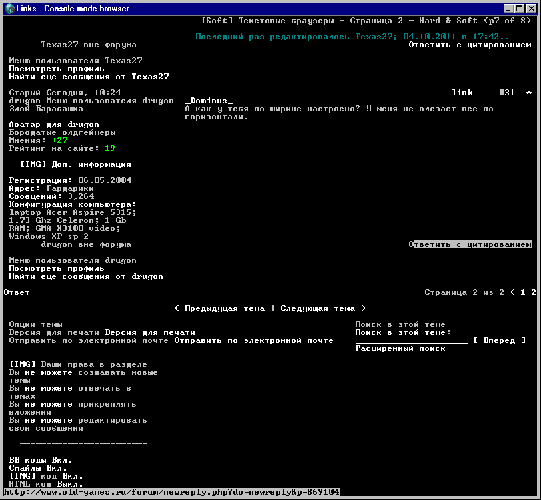This screenshot has height=500, width=541.
Task: Click 'Злой Барабашка' user title
Action: coord(46,109)
